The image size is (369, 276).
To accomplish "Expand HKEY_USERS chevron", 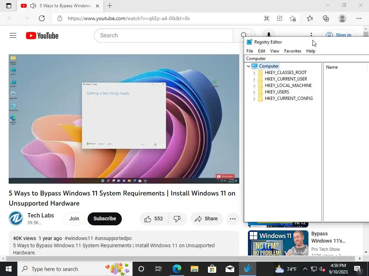I will (x=254, y=92).
